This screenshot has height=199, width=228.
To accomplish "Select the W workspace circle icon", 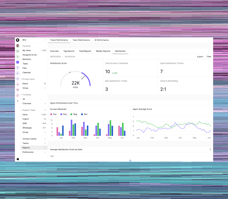I will 18,90.
